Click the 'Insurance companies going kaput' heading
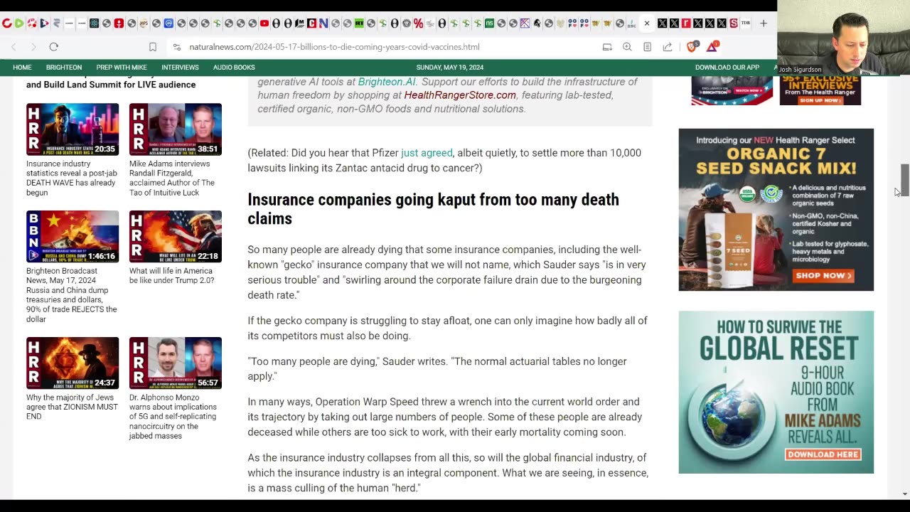The height and width of the screenshot is (512, 910). [x=433, y=209]
